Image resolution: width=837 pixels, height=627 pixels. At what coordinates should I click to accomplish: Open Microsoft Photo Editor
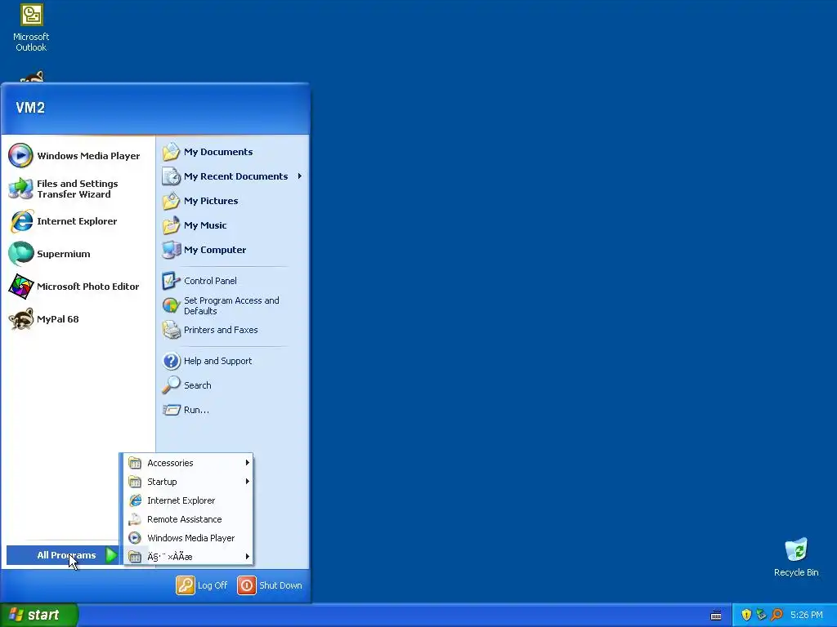tap(78, 287)
